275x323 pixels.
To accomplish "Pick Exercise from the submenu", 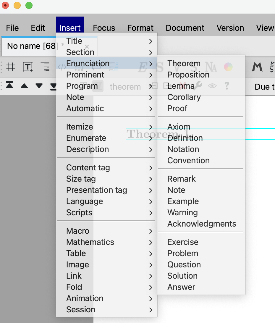I will (x=183, y=242).
